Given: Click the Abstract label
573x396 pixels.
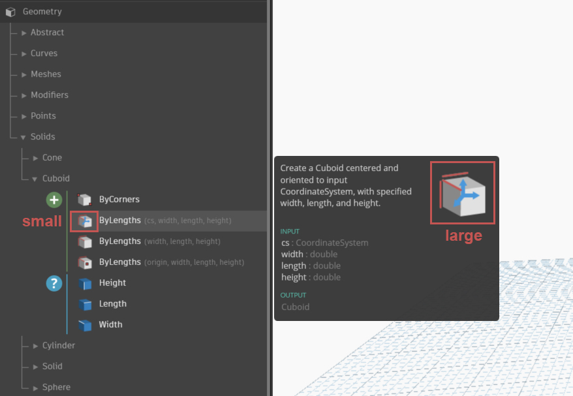Looking at the screenshot, I should click(x=47, y=33).
